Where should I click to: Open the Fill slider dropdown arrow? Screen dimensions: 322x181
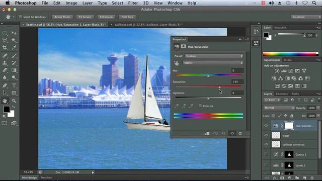[x=318, y=116]
